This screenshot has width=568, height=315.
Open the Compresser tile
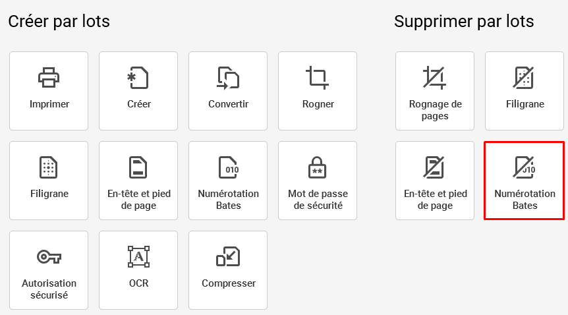click(228, 270)
